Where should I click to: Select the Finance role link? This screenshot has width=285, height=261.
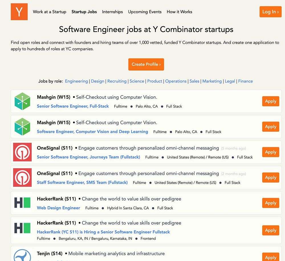(245, 81)
